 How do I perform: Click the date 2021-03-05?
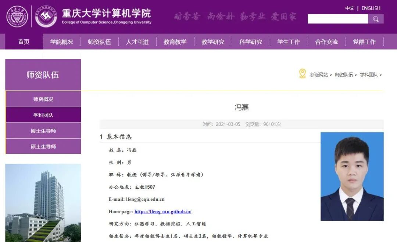click(228, 124)
